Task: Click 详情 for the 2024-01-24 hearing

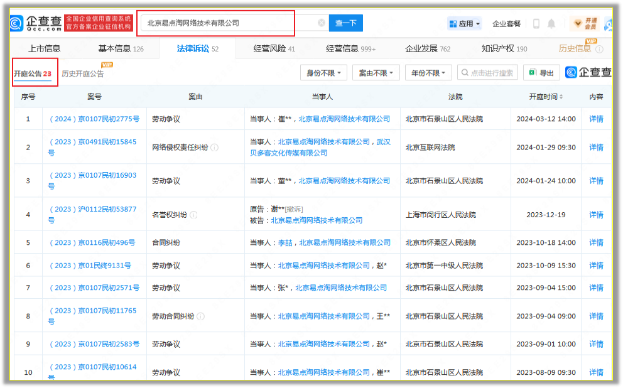Action: click(x=596, y=181)
